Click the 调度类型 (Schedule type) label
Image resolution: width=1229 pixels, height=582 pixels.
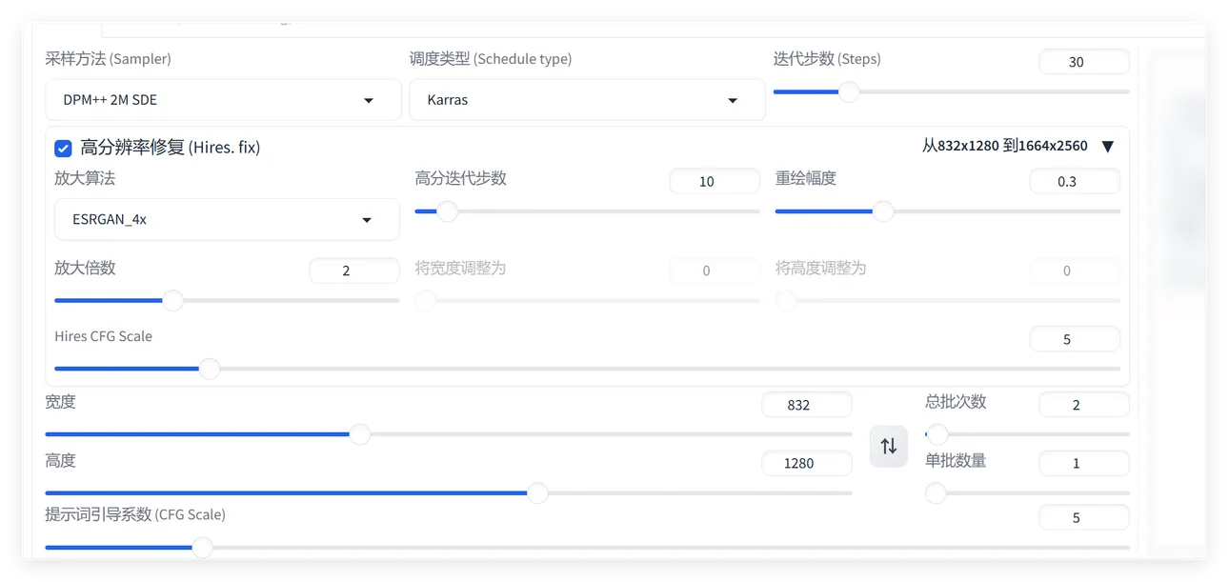[490, 59]
